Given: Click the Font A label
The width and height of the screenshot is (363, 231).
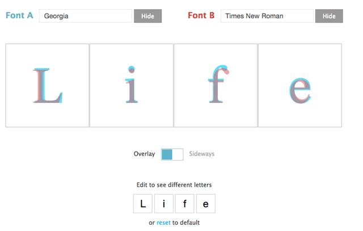Looking at the screenshot, I should tap(19, 15).
